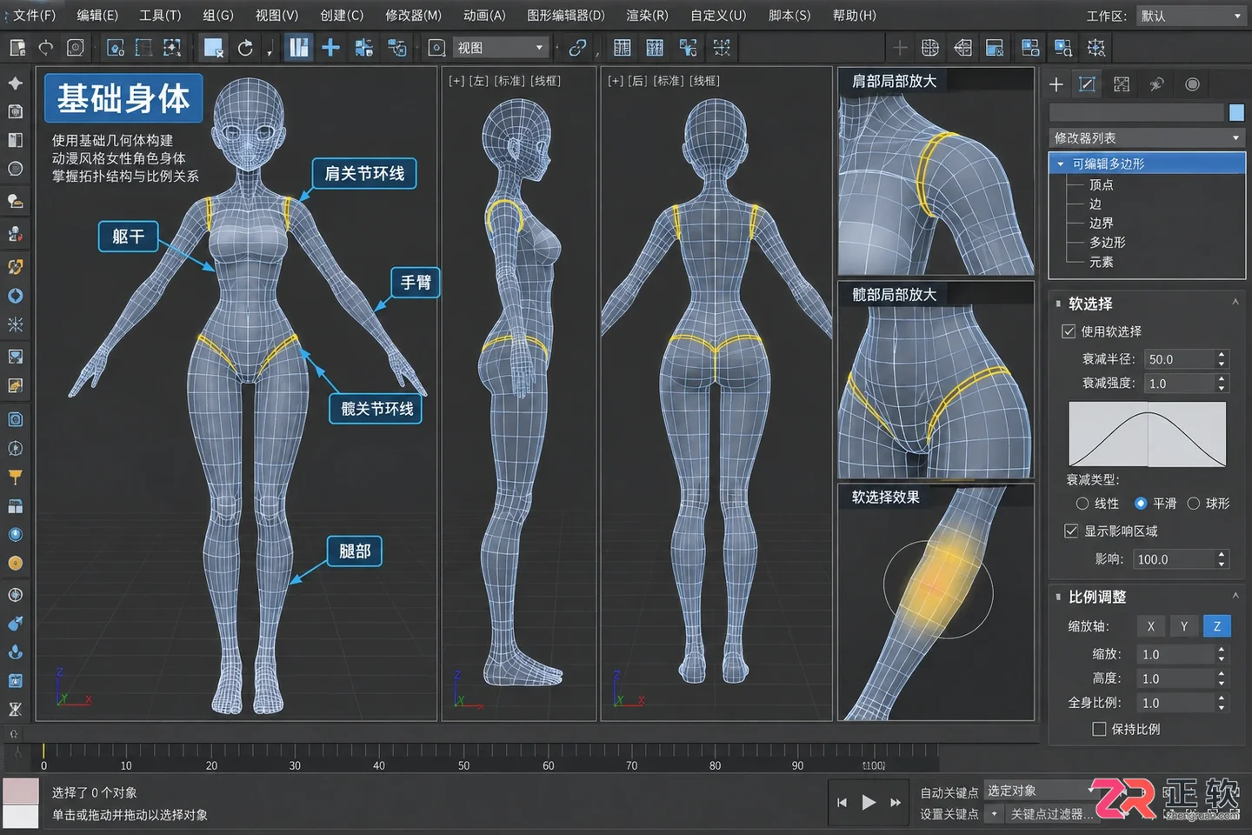Open the 修改器(M) menu
Screen dimensions: 1252x835
click(x=413, y=16)
